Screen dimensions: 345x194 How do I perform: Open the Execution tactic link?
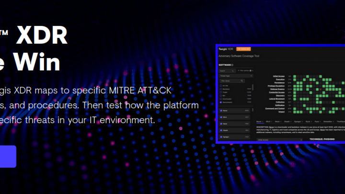pos(280,80)
